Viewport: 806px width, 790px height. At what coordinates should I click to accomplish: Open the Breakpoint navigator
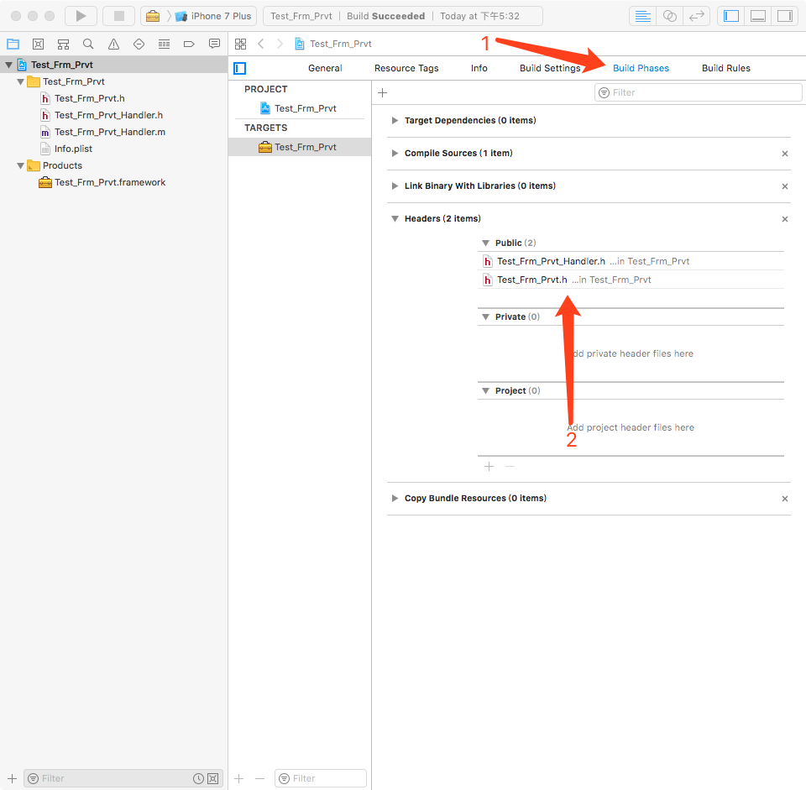coord(189,44)
